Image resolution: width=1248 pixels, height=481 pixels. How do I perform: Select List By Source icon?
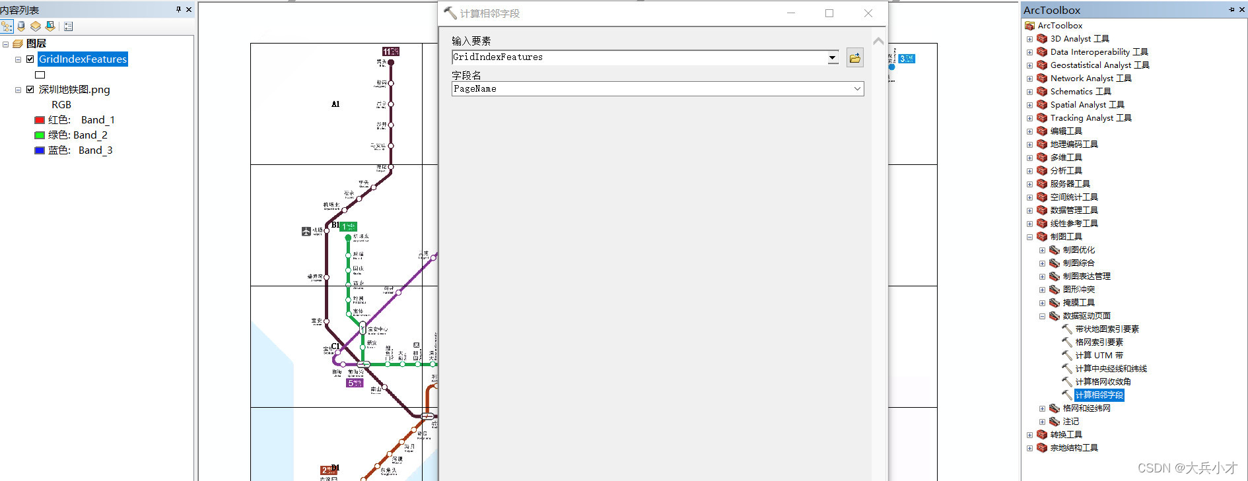21,26
